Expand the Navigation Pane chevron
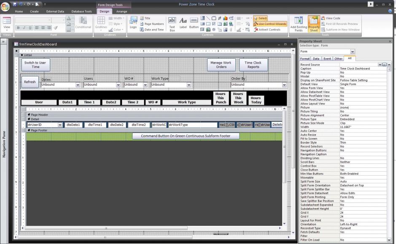This screenshot has width=396, height=244. (3, 42)
